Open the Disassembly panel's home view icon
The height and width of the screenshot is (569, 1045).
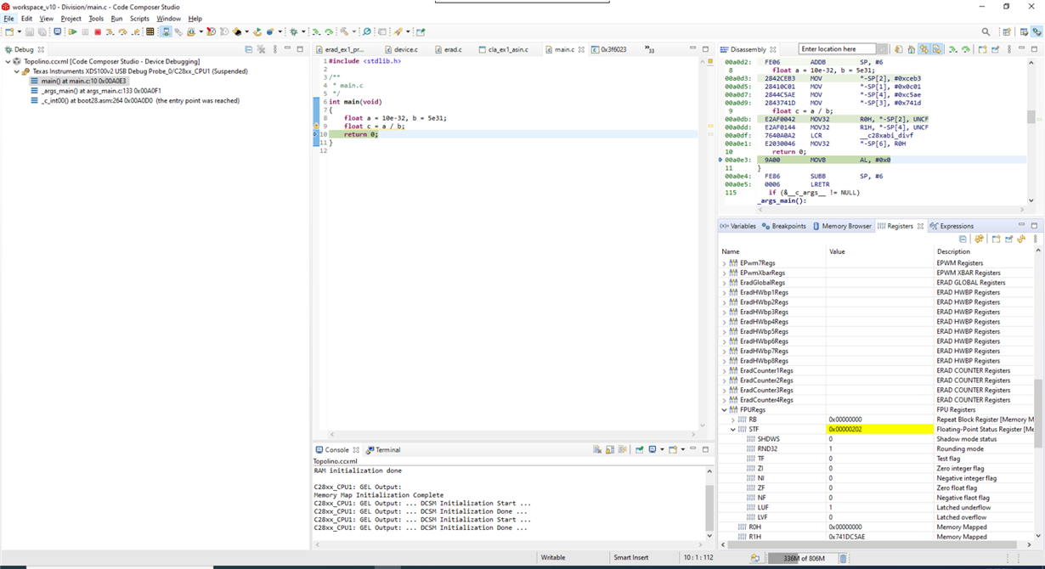tap(911, 48)
